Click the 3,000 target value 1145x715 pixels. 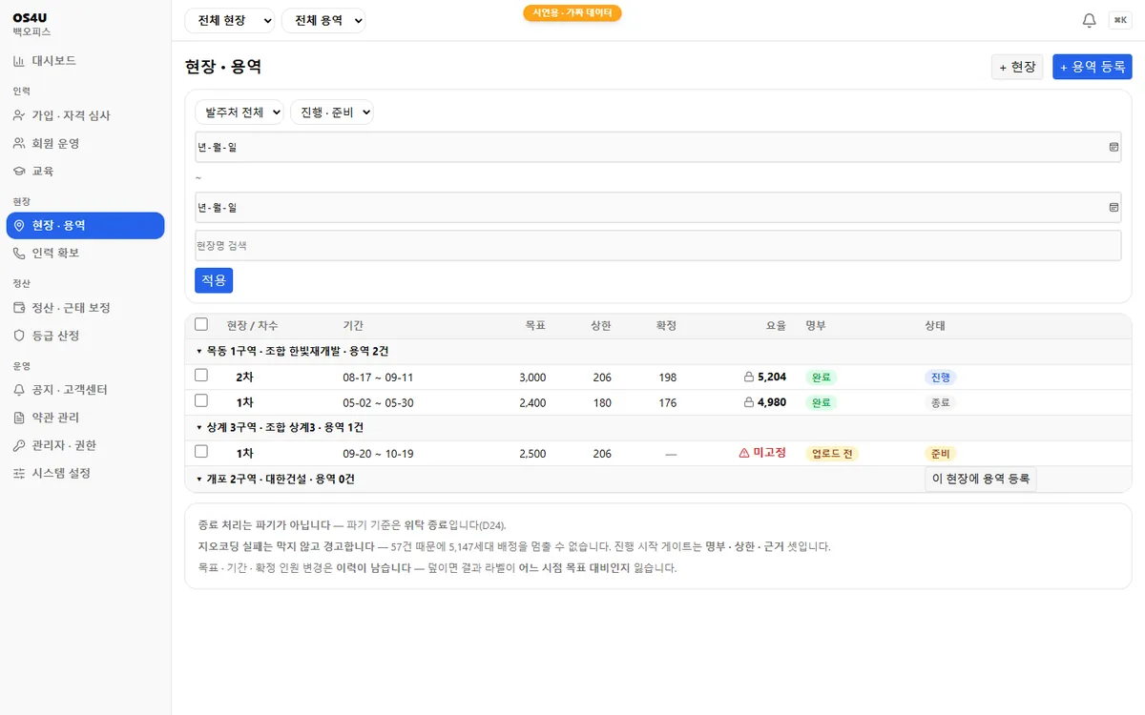[532, 378]
